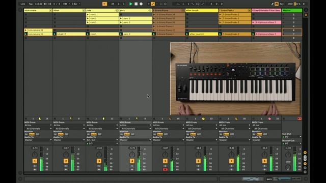Toggle the Follow arrow in the transport bar
The height and width of the screenshot is (183, 326).
pos(104,4)
